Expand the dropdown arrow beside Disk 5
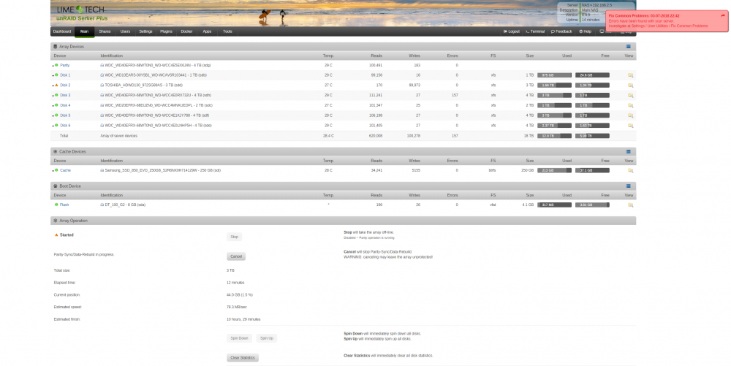The height and width of the screenshot is (366, 731). 53,116
